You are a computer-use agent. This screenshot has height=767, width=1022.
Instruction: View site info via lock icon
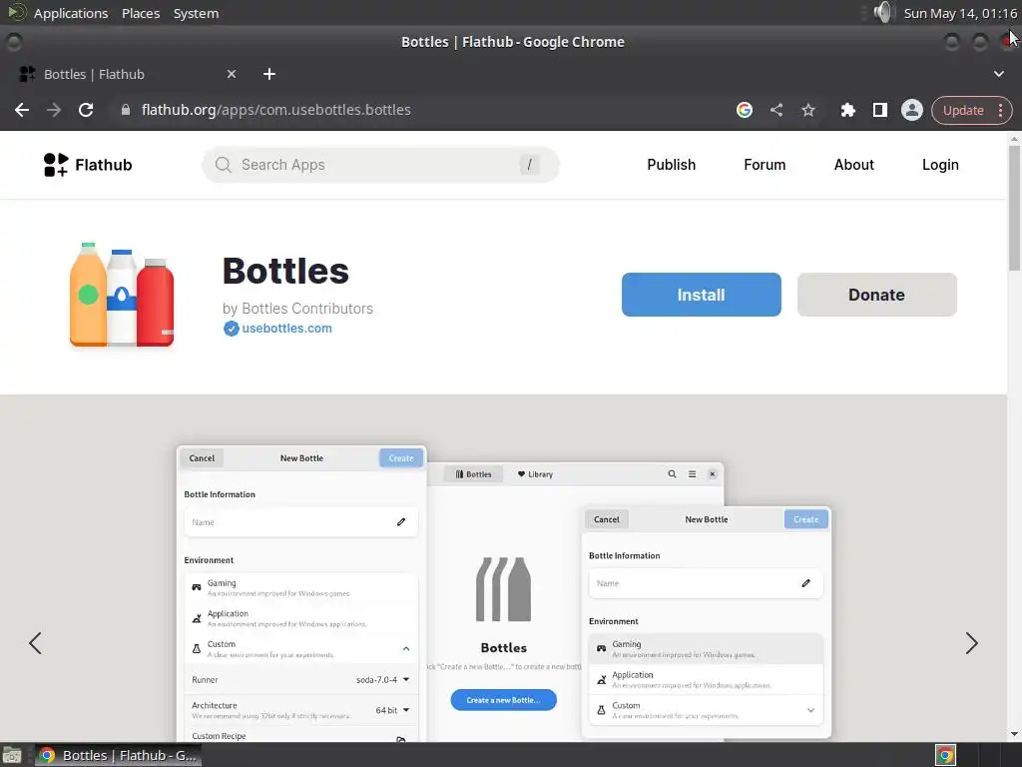pyautogui.click(x=126, y=110)
